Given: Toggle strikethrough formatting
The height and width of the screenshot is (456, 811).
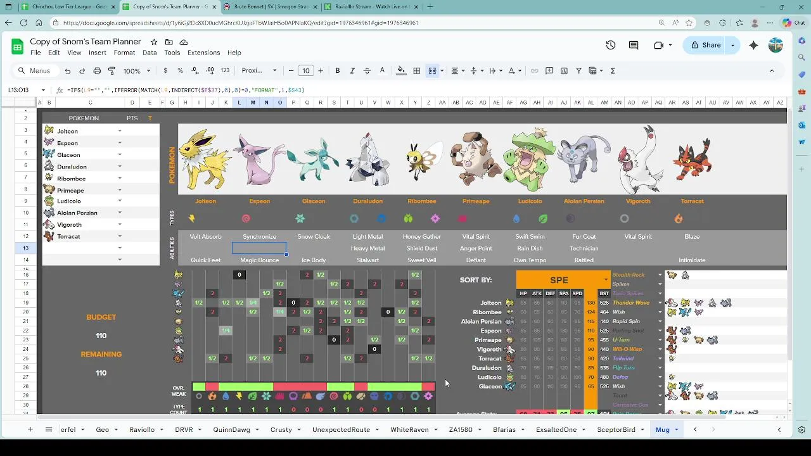Looking at the screenshot, I should [x=367, y=71].
